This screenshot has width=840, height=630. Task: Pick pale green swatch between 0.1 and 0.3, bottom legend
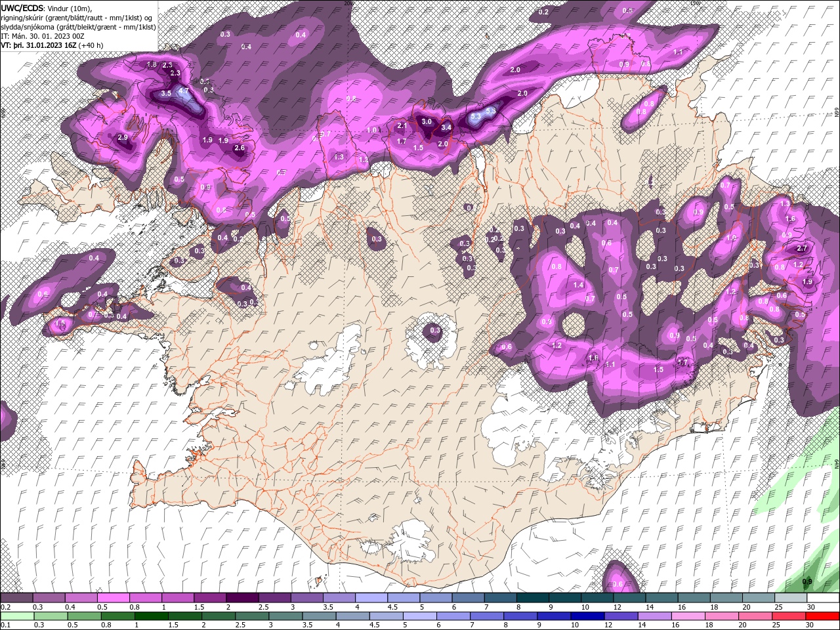16,616
